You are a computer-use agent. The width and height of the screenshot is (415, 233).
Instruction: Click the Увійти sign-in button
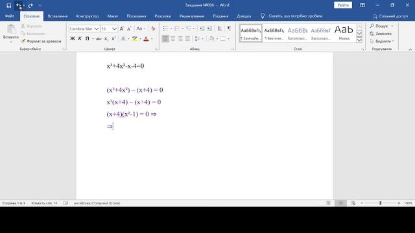pyautogui.click(x=343, y=5)
